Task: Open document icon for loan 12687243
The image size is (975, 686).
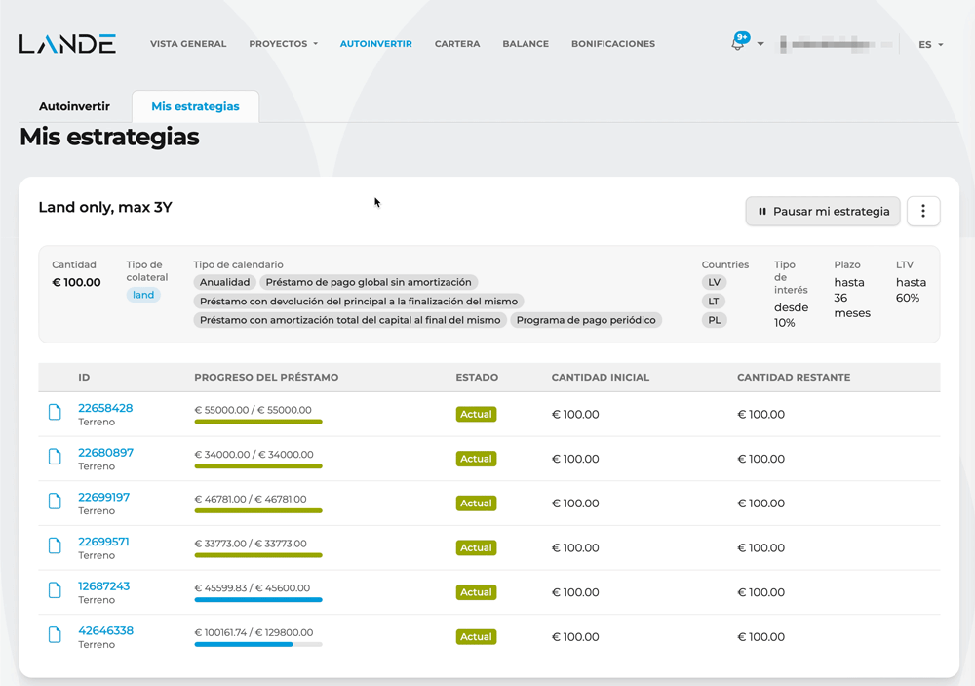Action: (x=55, y=590)
